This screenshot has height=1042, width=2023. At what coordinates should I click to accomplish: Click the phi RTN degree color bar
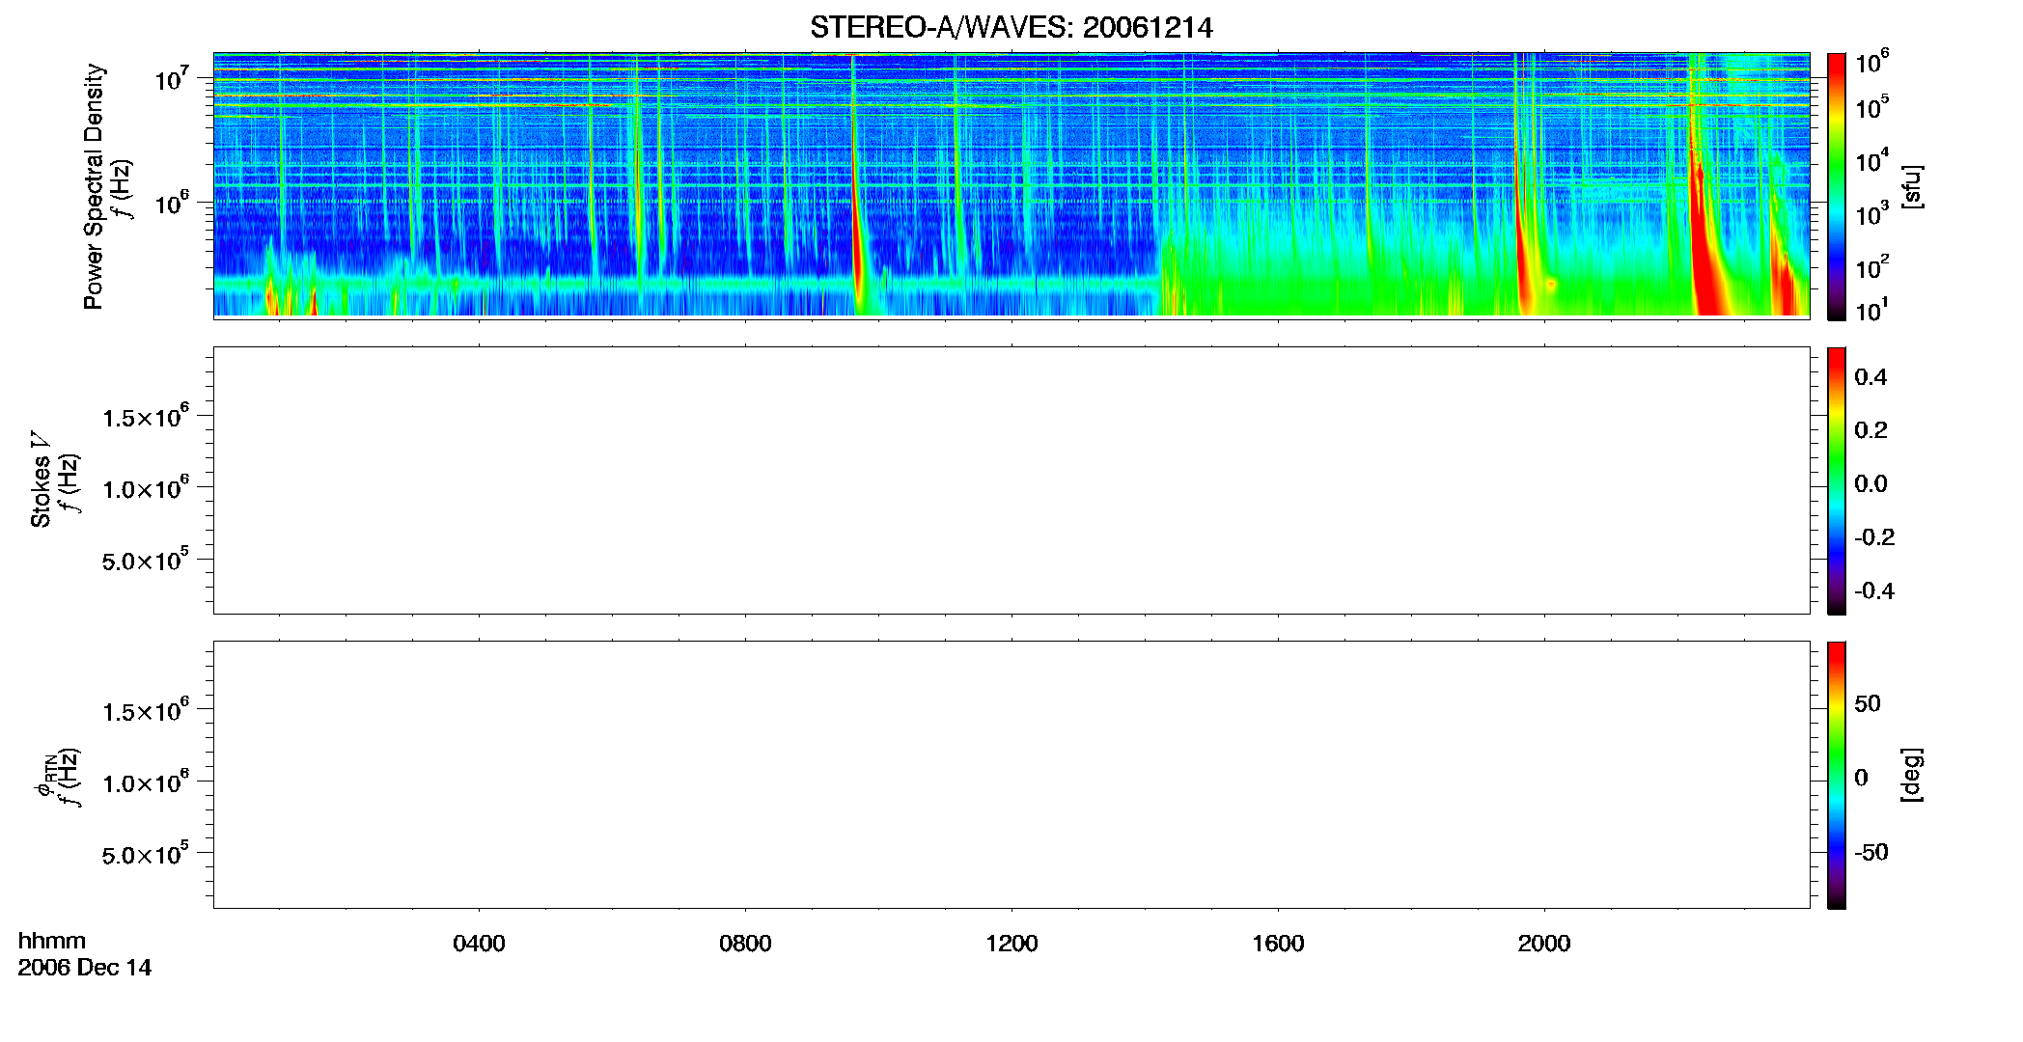[1836, 775]
